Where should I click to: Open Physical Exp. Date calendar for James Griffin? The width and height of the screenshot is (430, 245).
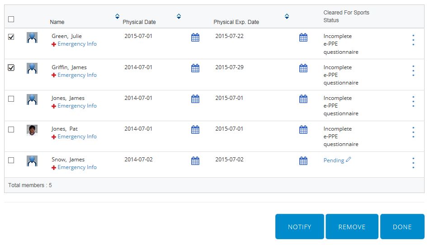(303, 68)
